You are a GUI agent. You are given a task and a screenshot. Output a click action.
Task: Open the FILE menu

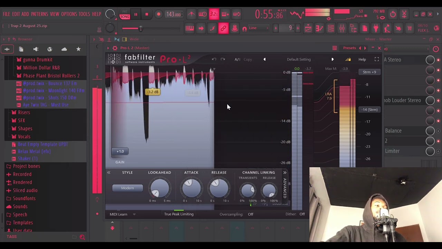(x=7, y=14)
